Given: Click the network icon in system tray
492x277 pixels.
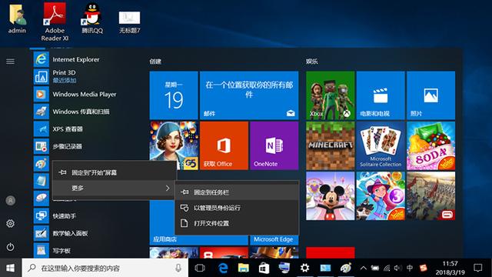Looking at the screenshot, I should point(387,268).
